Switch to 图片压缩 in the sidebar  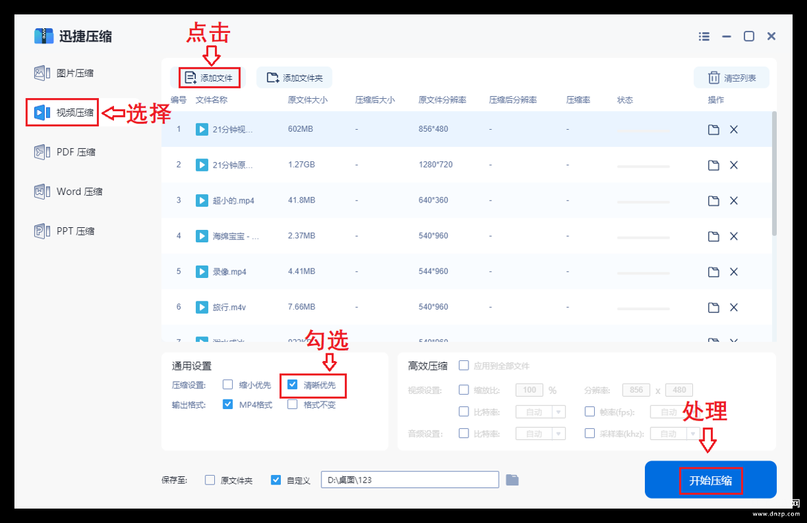(x=64, y=73)
